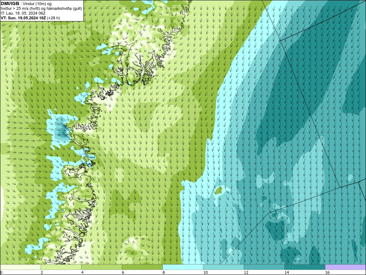Click the 2–4 m/s legend color swatch
This screenshot has height=275, width=366.
(61, 267)
